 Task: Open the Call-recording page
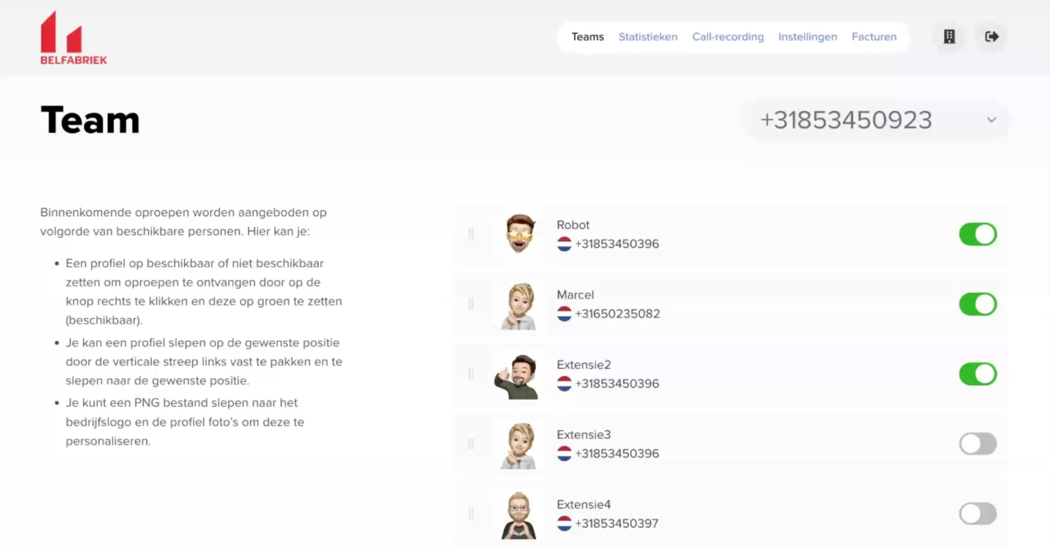coord(728,37)
